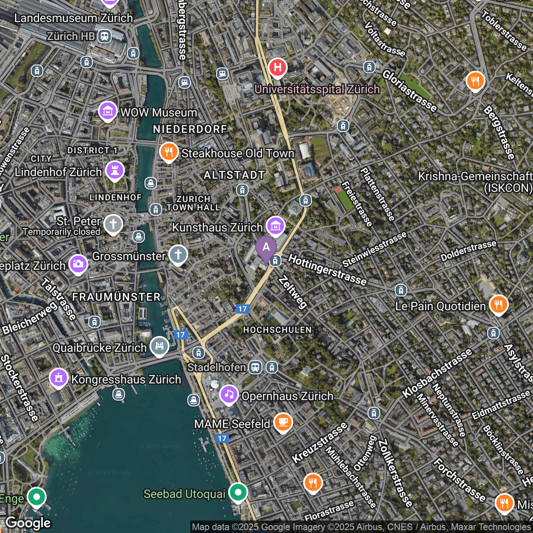Select the tram stop above Kreuzstrasse

coord(374,413)
